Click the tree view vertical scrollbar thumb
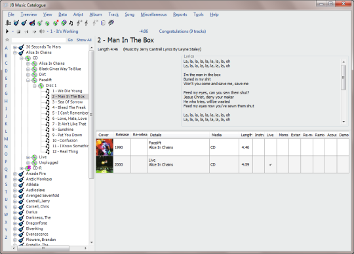 (x=91, y=115)
